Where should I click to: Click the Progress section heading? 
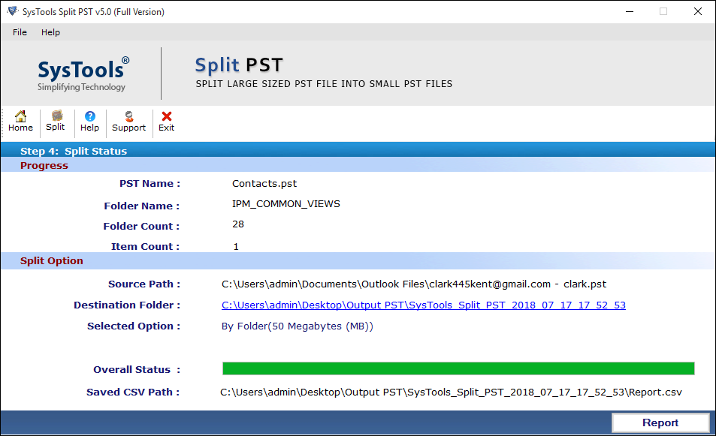pyautogui.click(x=44, y=166)
